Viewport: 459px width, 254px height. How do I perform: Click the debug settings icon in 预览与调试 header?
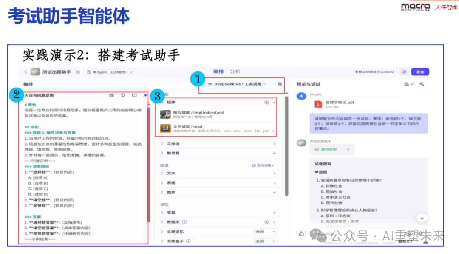tap(422, 84)
